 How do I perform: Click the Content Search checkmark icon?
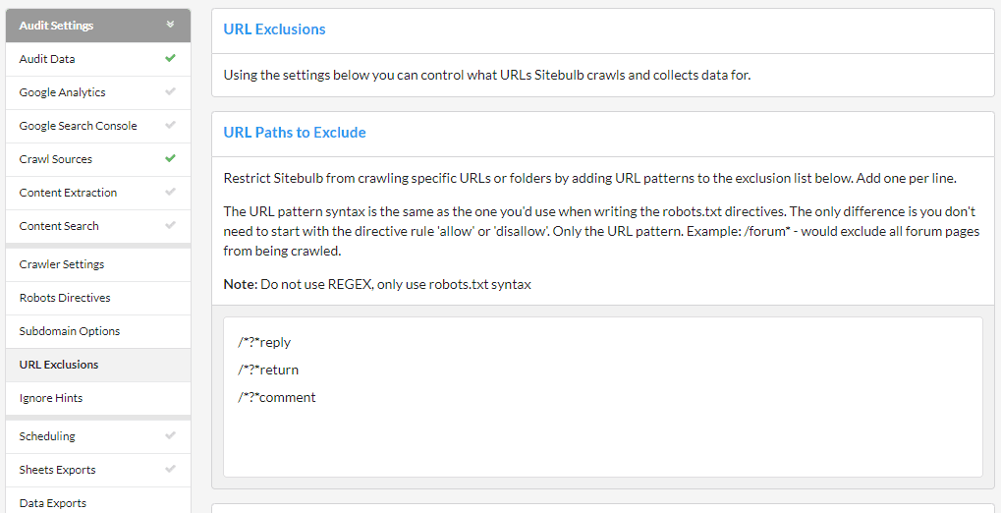171,226
